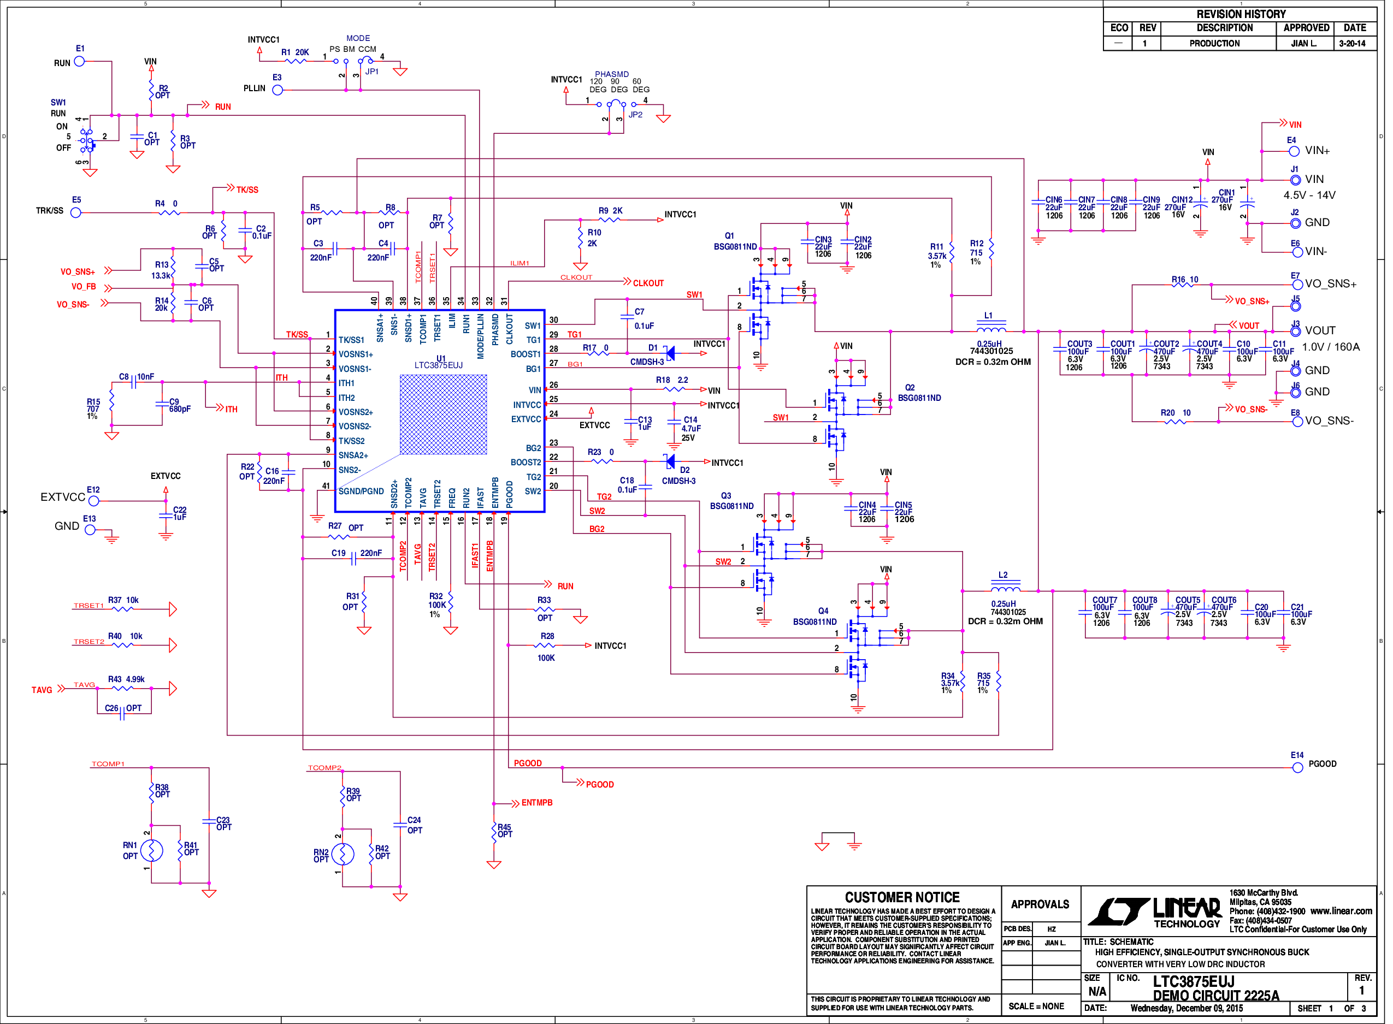1393x1024 pixels.
Task: Click the J3 VOUT connector
Action: (1296, 331)
